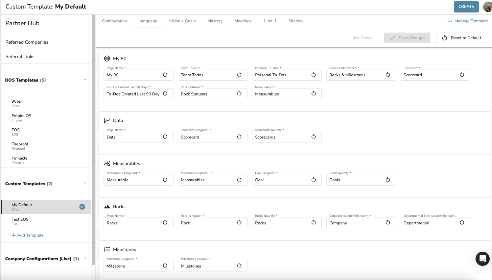492x280 pixels.
Task: Reset the Scorecard (singular) field
Action: click(x=240, y=137)
